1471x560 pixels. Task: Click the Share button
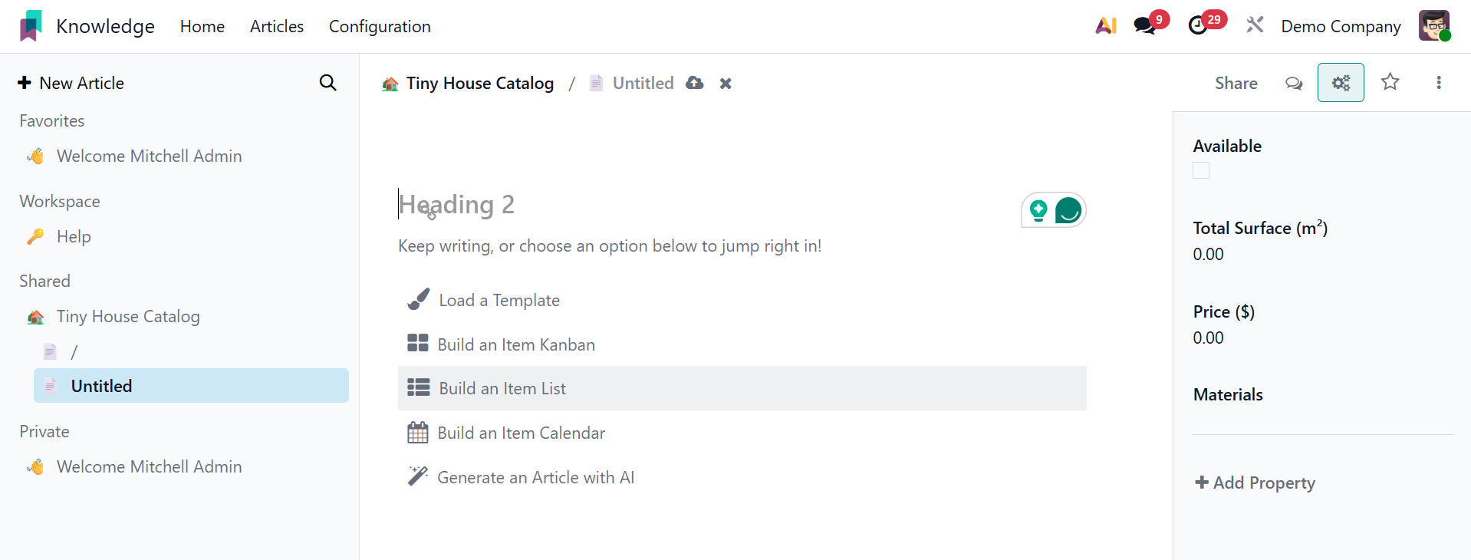[x=1236, y=83]
